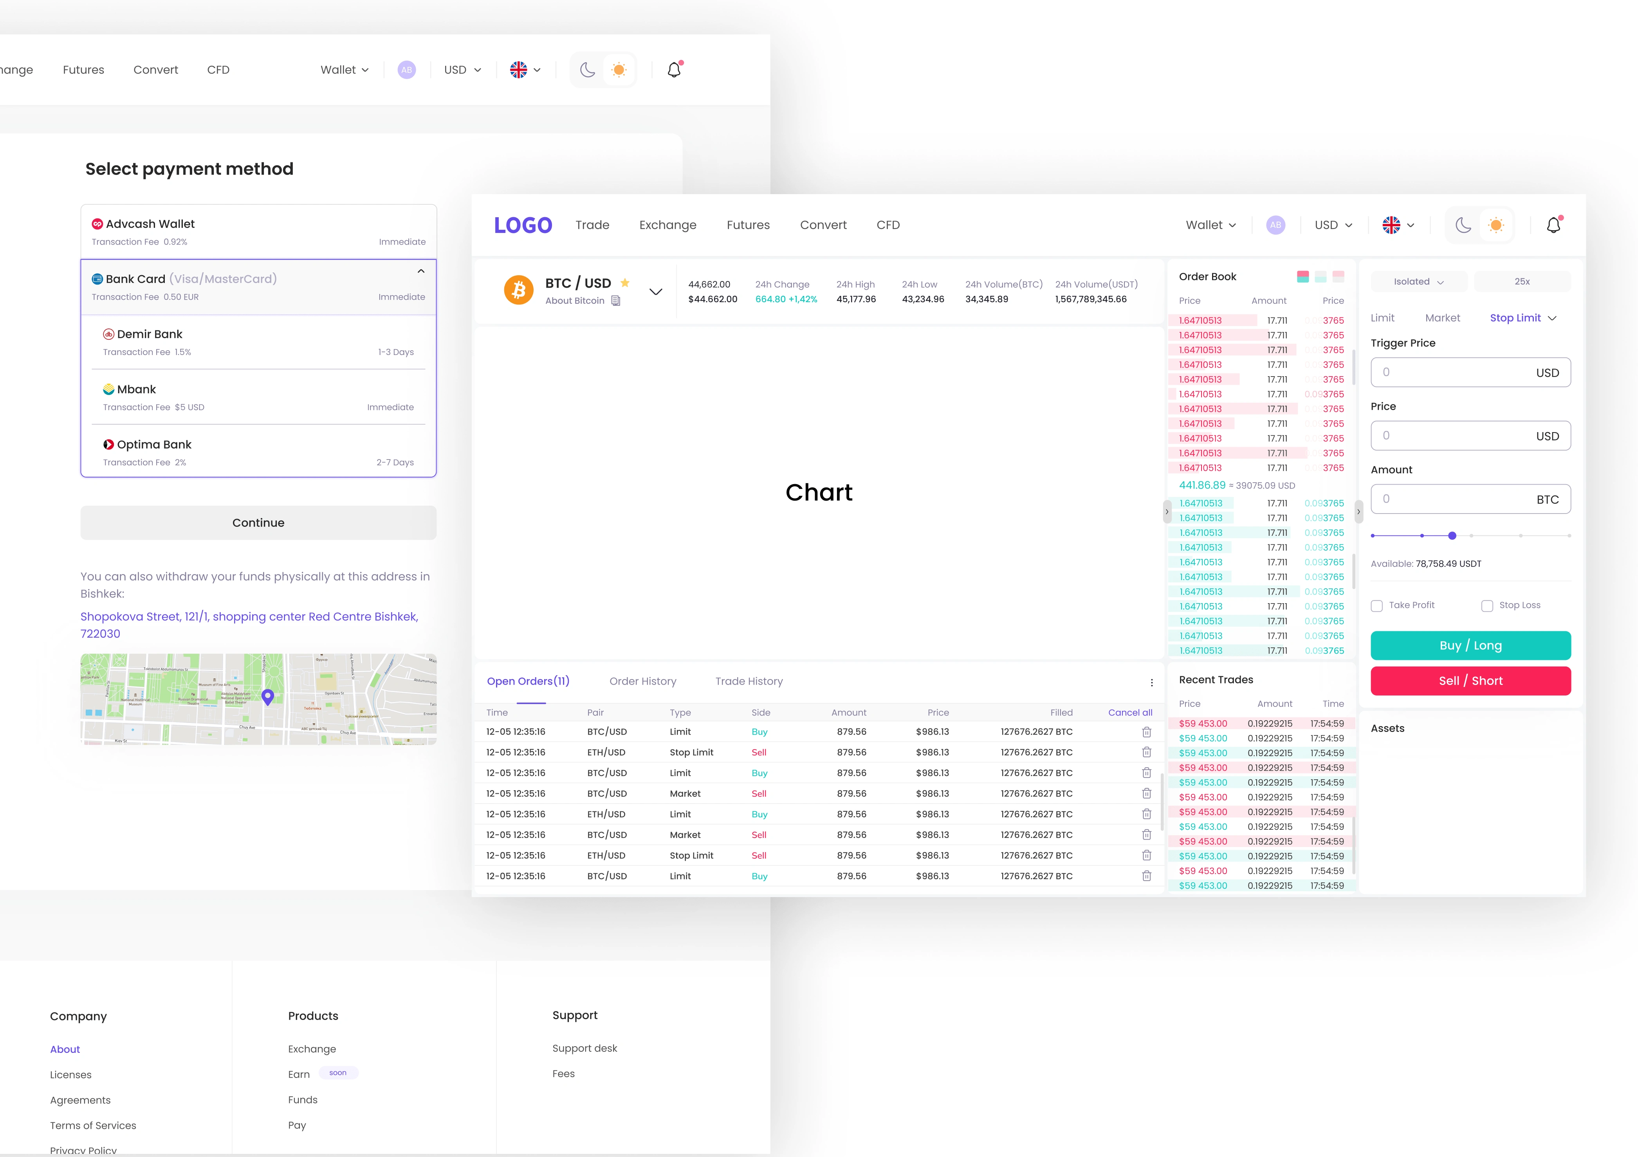Delete the first ETH/USD Stop Limit order
This screenshot has height=1157, width=1638.
click(x=1146, y=752)
